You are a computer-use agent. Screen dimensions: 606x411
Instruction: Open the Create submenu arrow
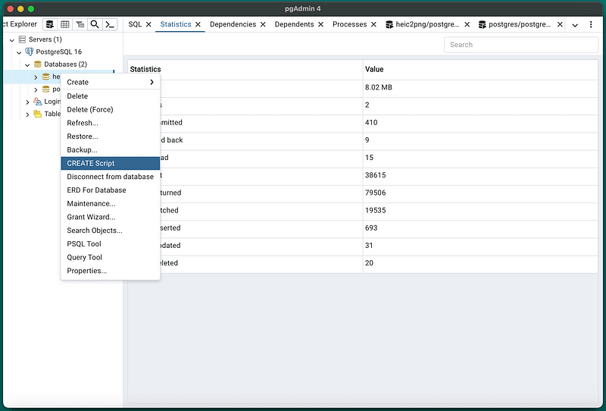[x=152, y=82]
